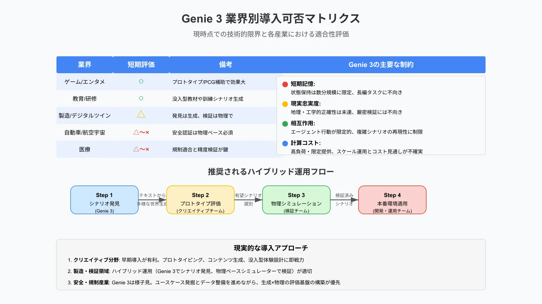Select the 業界 column header
Image resolution: width=542 pixels, height=304 pixels.
click(85, 65)
